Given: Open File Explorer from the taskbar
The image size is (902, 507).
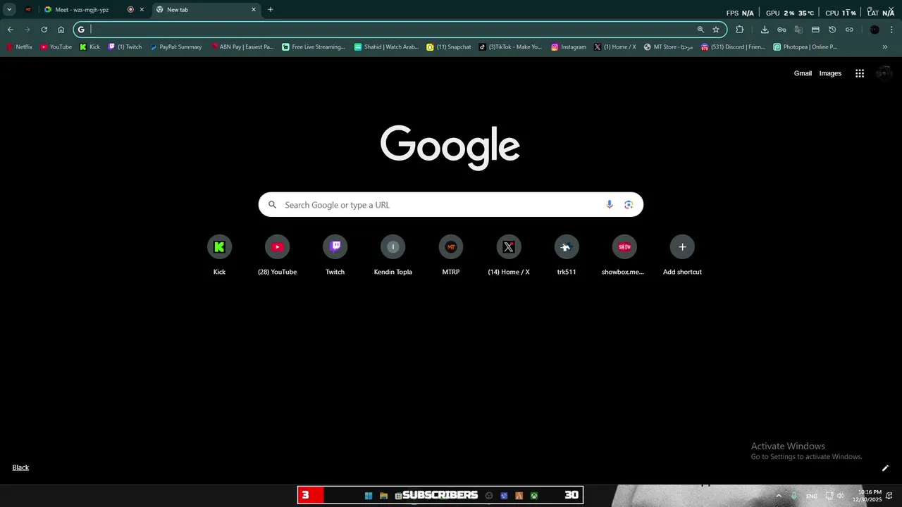Looking at the screenshot, I should [x=384, y=496].
